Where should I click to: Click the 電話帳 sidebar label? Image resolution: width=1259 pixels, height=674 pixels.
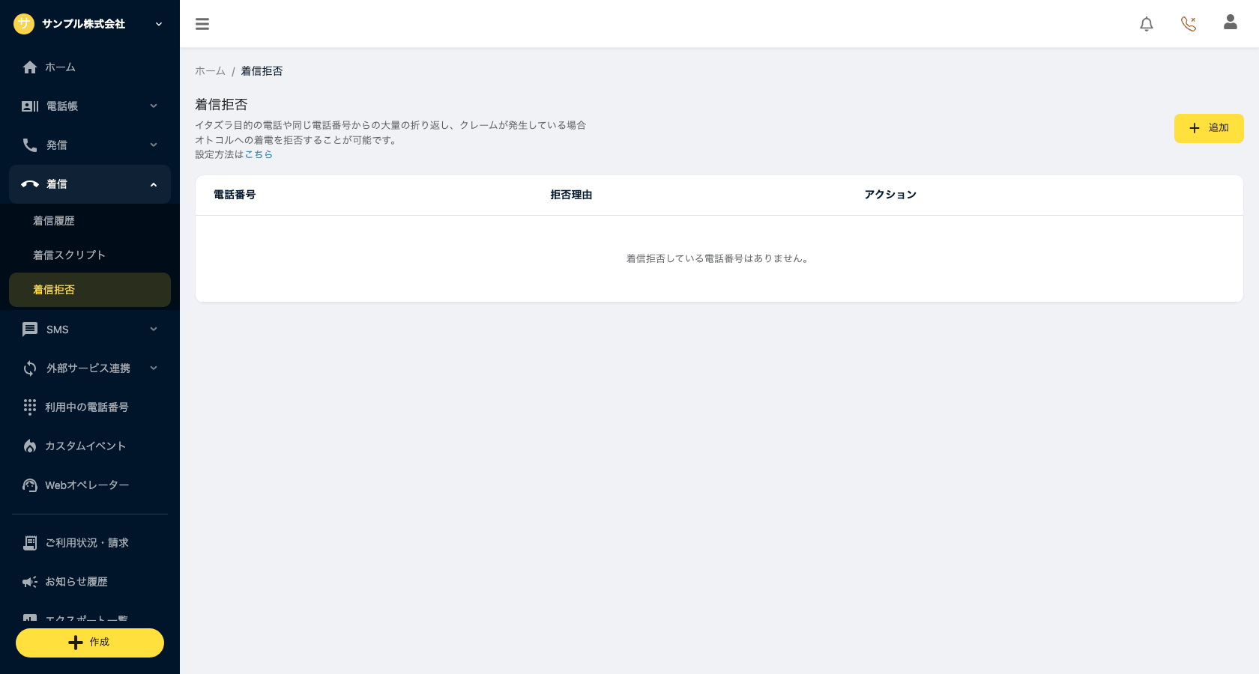click(x=62, y=106)
